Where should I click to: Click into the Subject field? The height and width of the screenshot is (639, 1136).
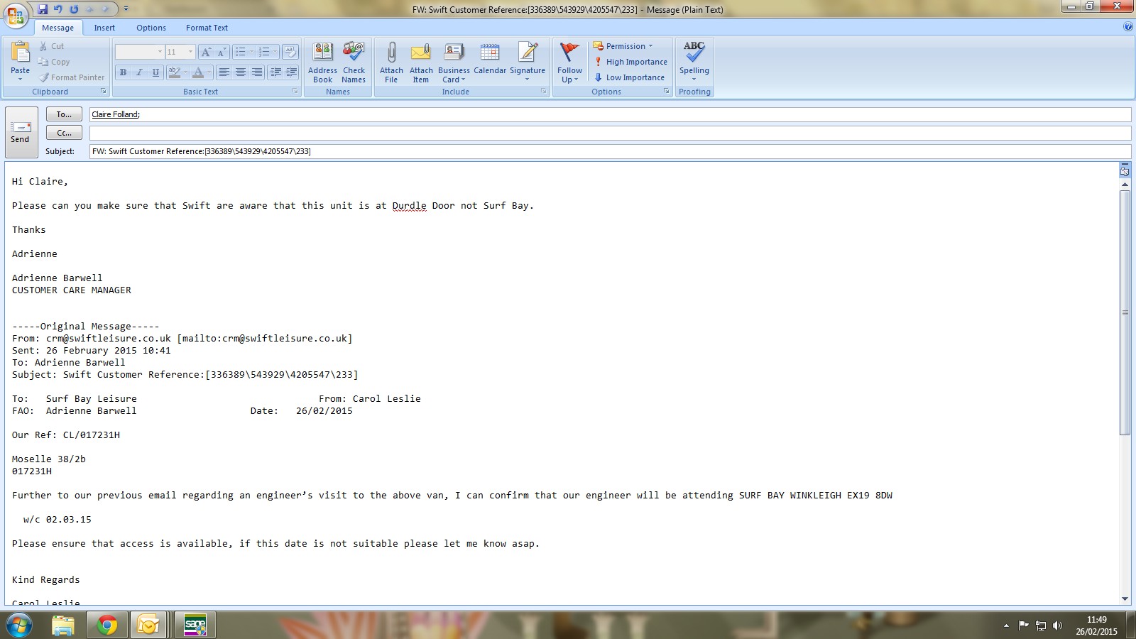610,151
